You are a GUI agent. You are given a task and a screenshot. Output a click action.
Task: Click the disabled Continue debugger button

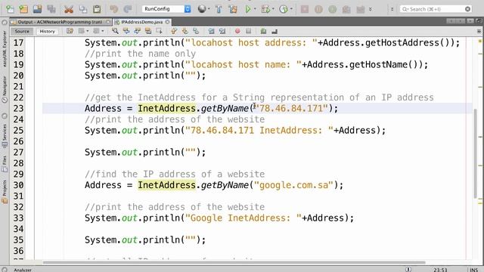coord(333,9)
